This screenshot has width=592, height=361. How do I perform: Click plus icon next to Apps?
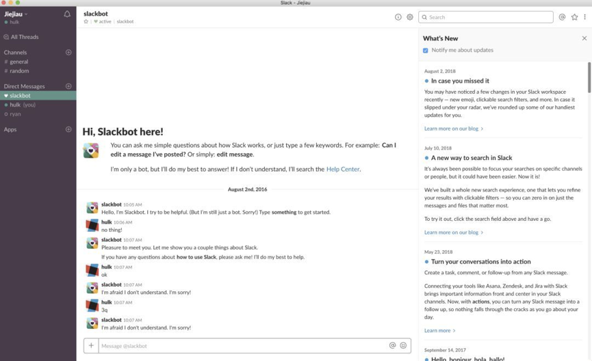click(x=68, y=129)
